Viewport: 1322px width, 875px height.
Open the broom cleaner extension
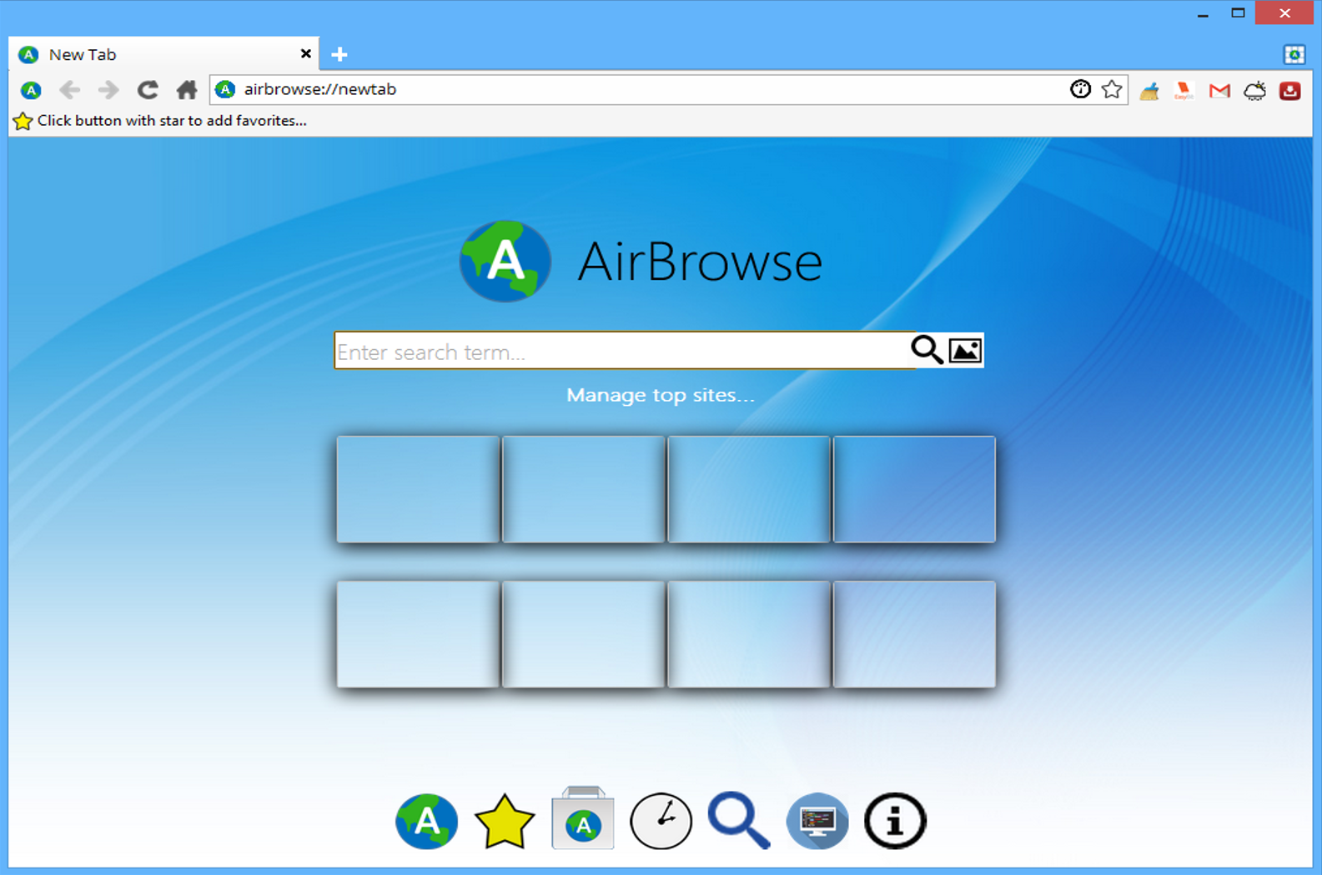click(1149, 91)
